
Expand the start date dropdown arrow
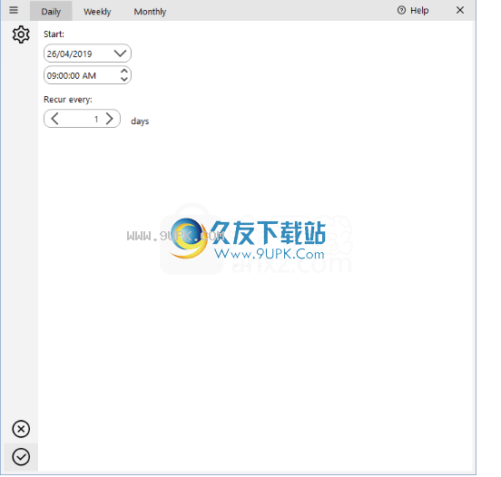(x=120, y=54)
